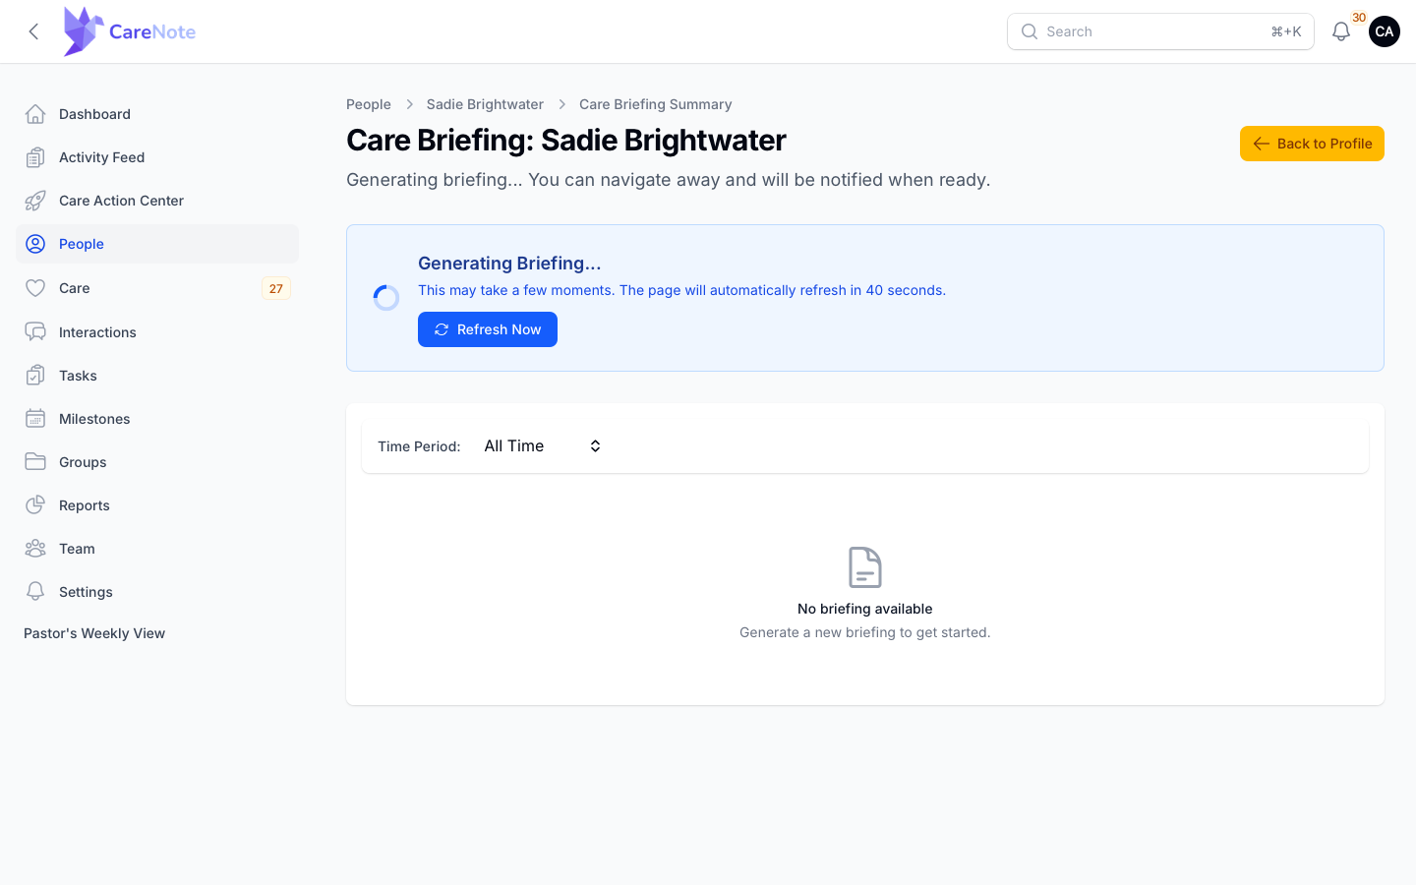
Task: Focus the Search input field
Action: pyautogui.click(x=1160, y=31)
